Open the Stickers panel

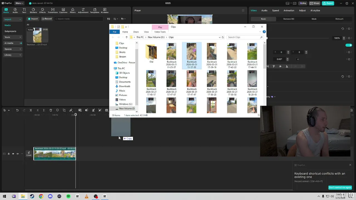click(33, 11)
